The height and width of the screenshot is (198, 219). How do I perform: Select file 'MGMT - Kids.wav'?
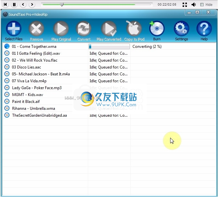coord(28,95)
